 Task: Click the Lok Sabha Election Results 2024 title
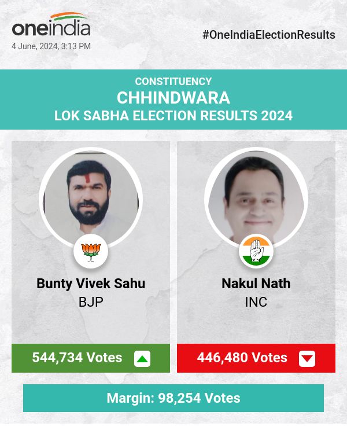click(x=173, y=115)
